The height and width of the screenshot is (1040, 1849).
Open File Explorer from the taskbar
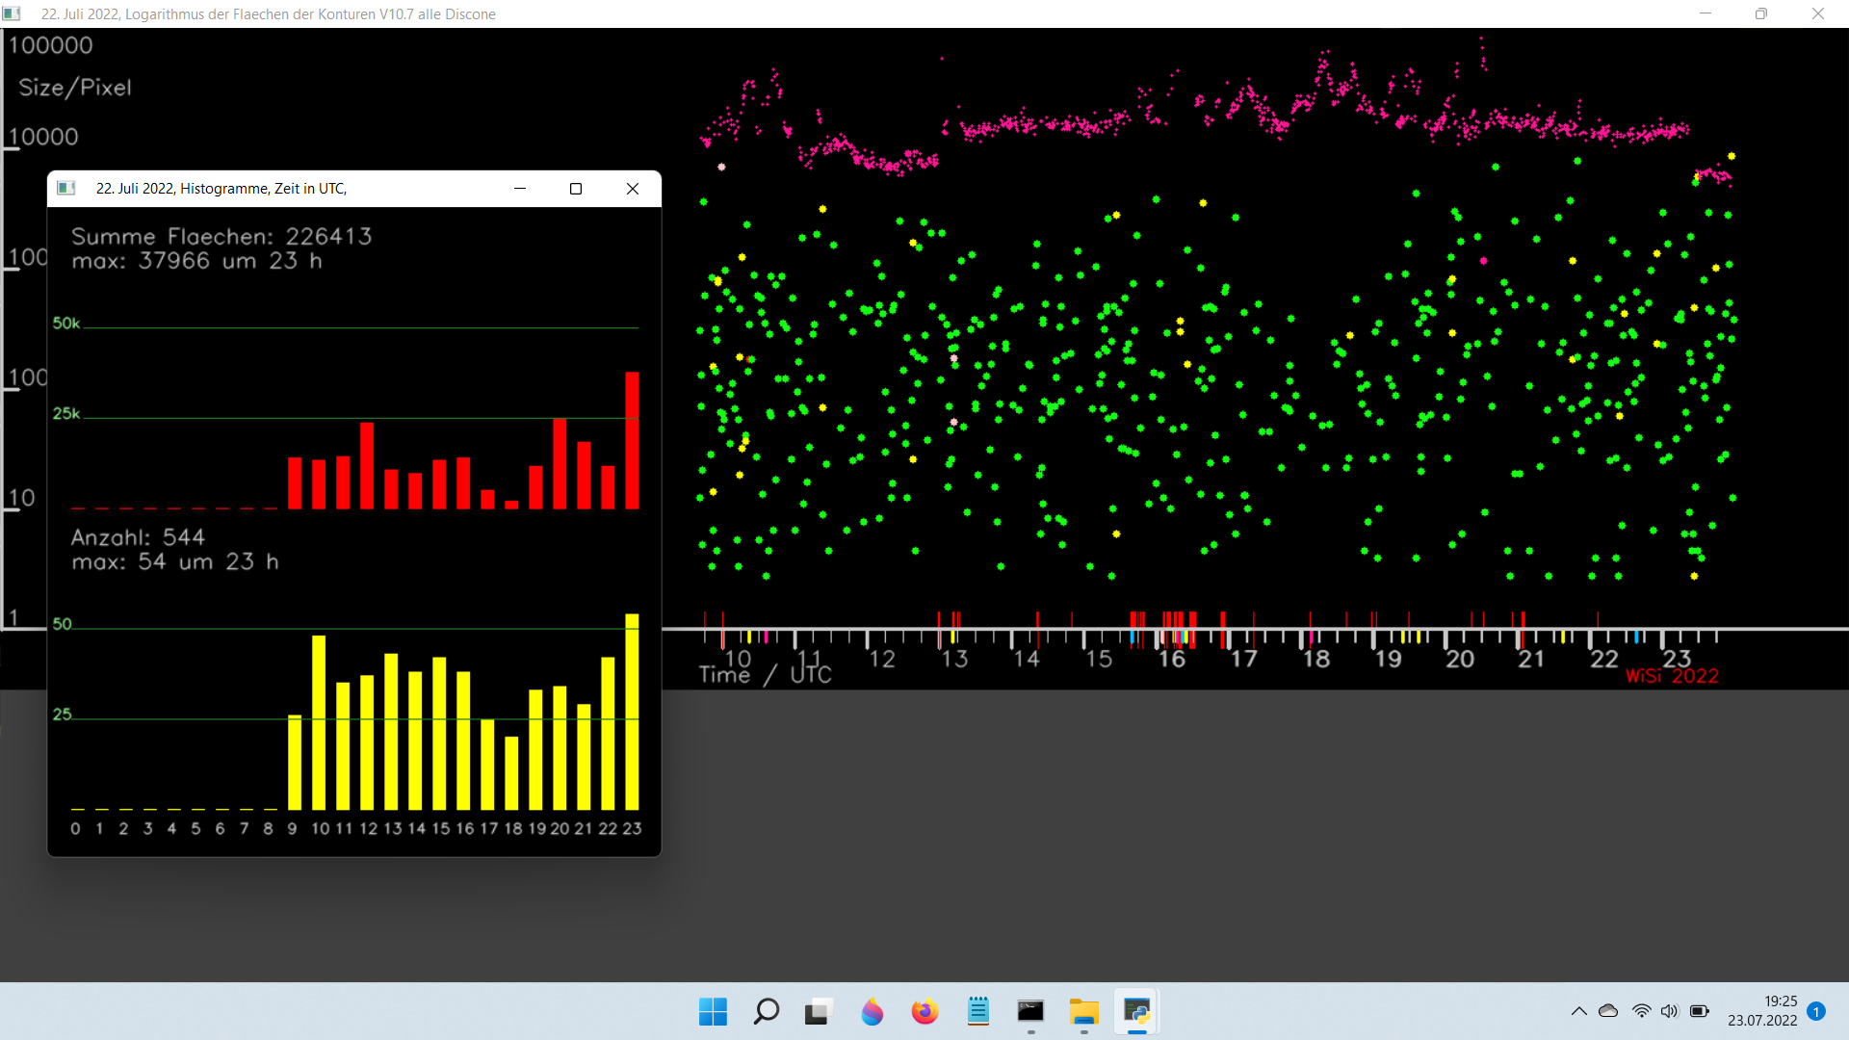1083,1012
